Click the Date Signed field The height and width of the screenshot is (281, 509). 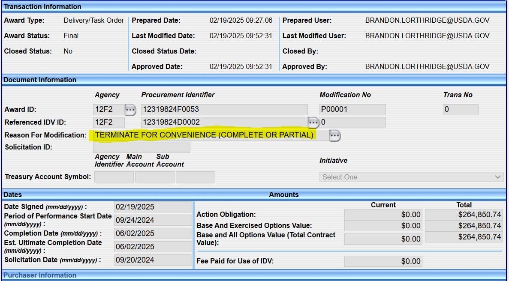pyautogui.click(x=153, y=207)
